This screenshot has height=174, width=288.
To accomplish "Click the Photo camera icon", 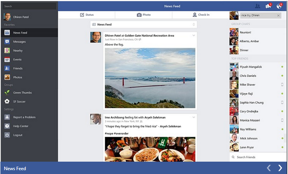I will pos(139,15).
